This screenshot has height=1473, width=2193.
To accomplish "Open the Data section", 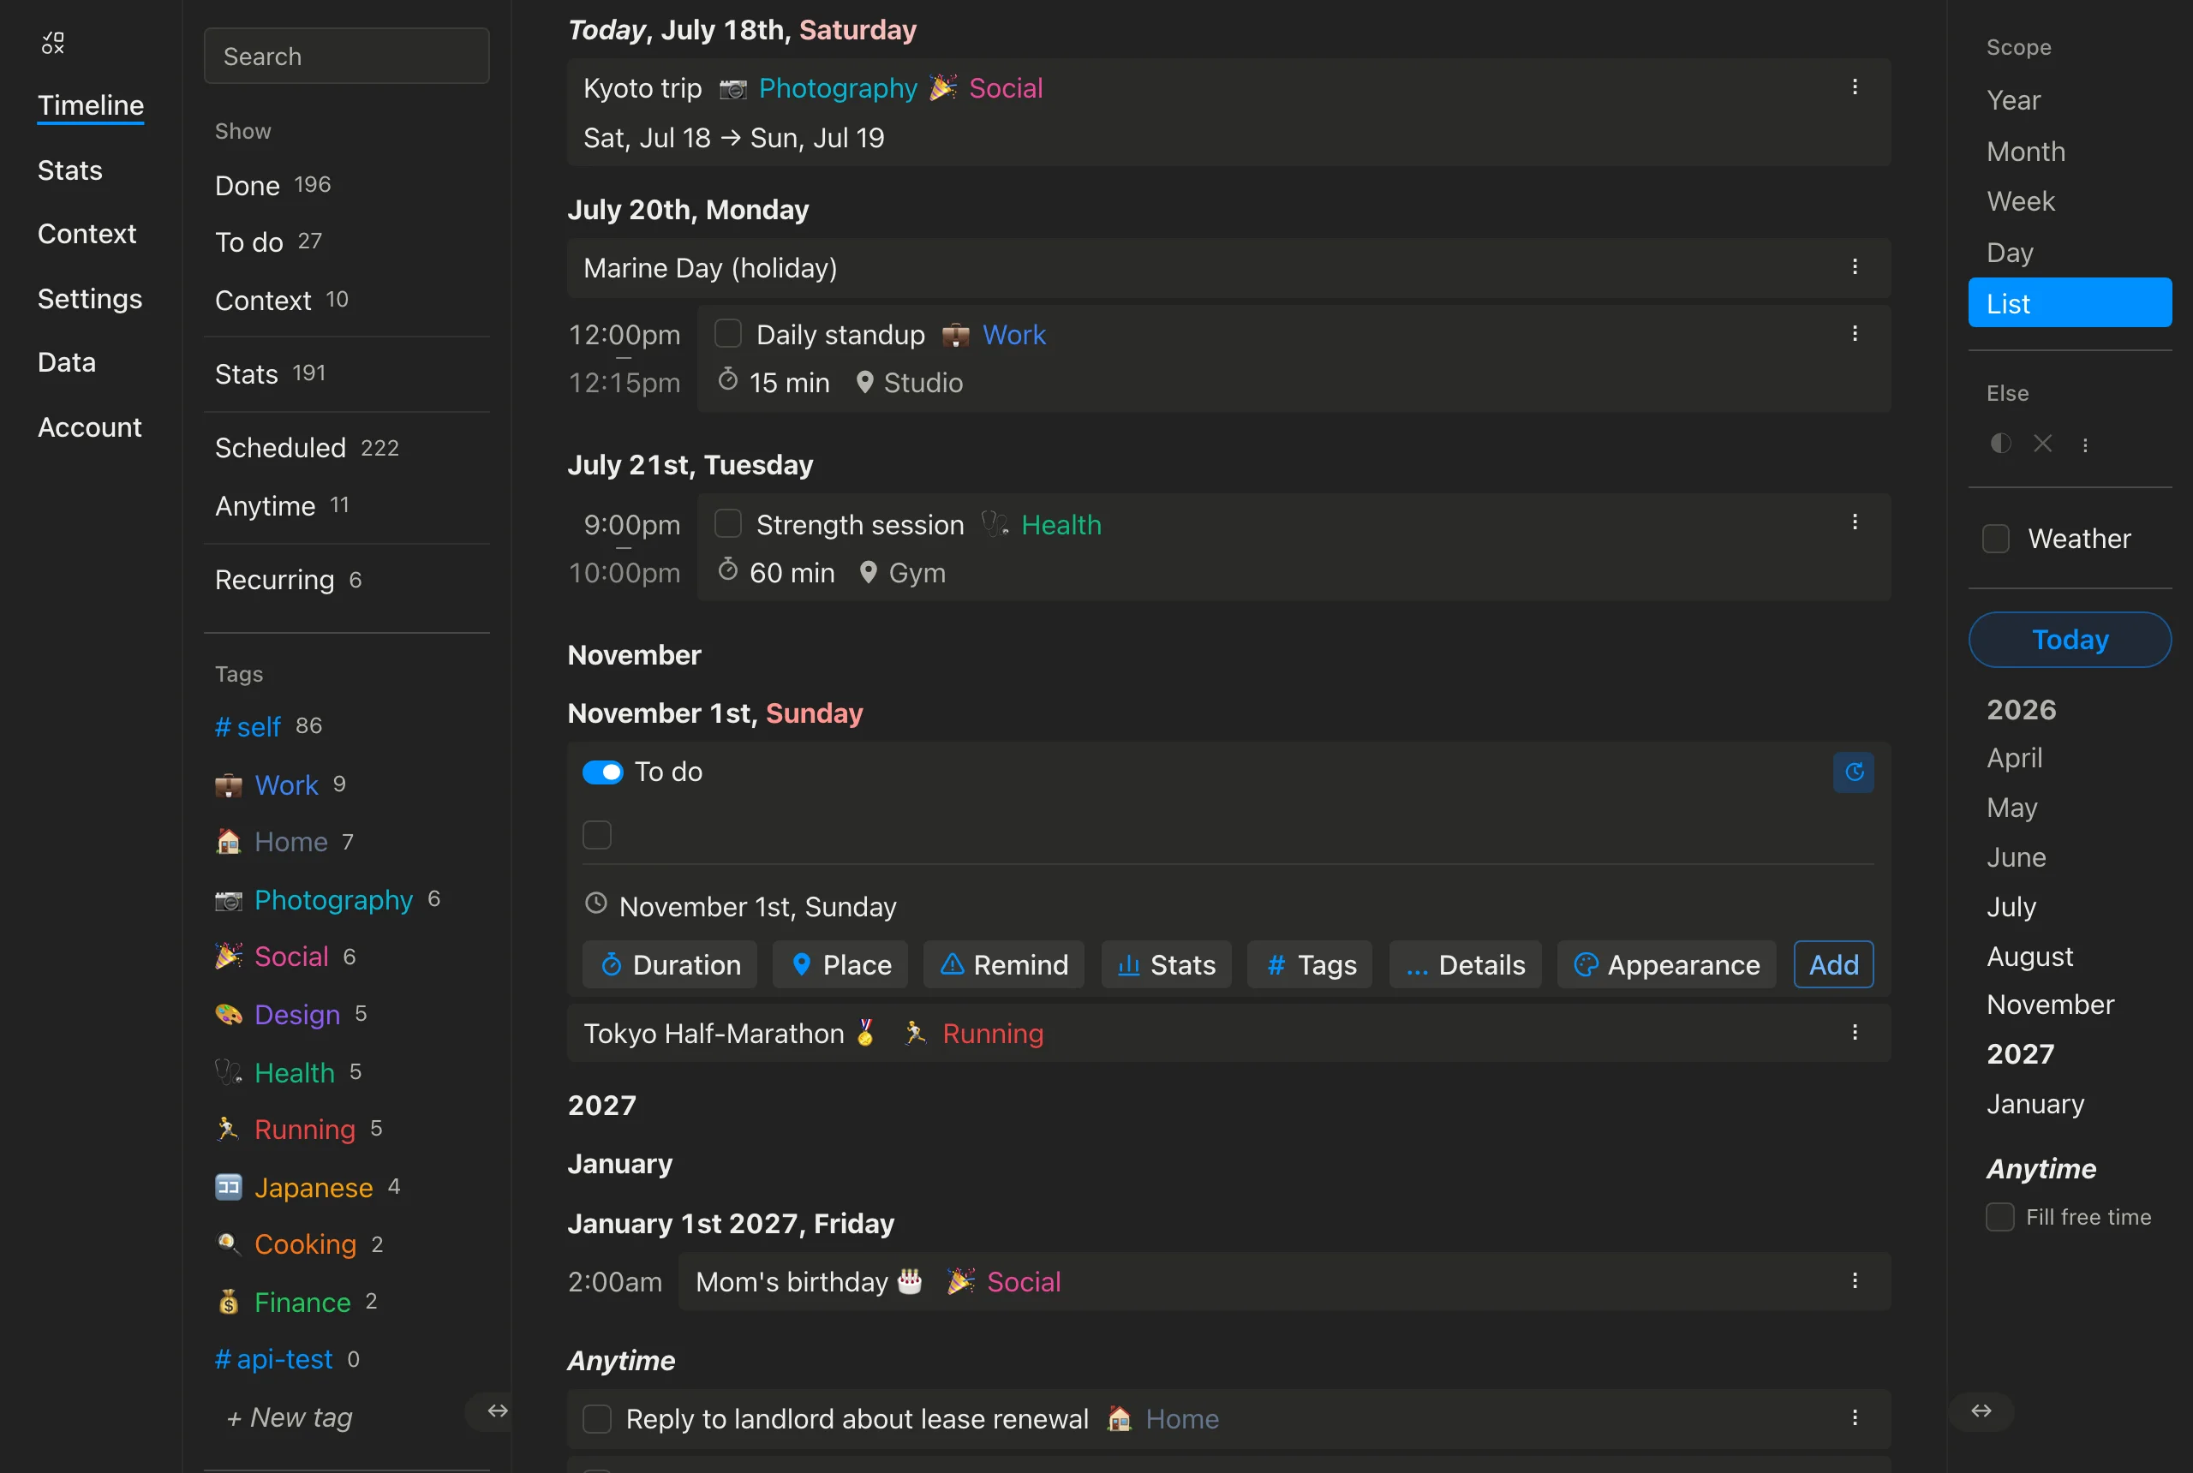I will click(67, 362).
